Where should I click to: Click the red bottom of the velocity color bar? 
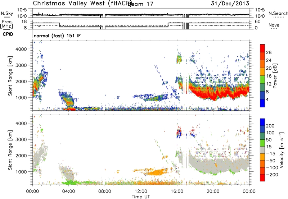click(x=262, y=178)
